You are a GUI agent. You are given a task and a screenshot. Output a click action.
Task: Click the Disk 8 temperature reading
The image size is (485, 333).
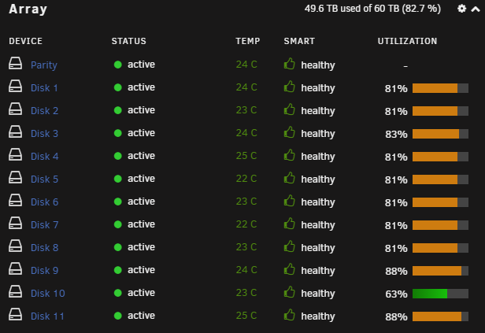click(x=246, y=247)
